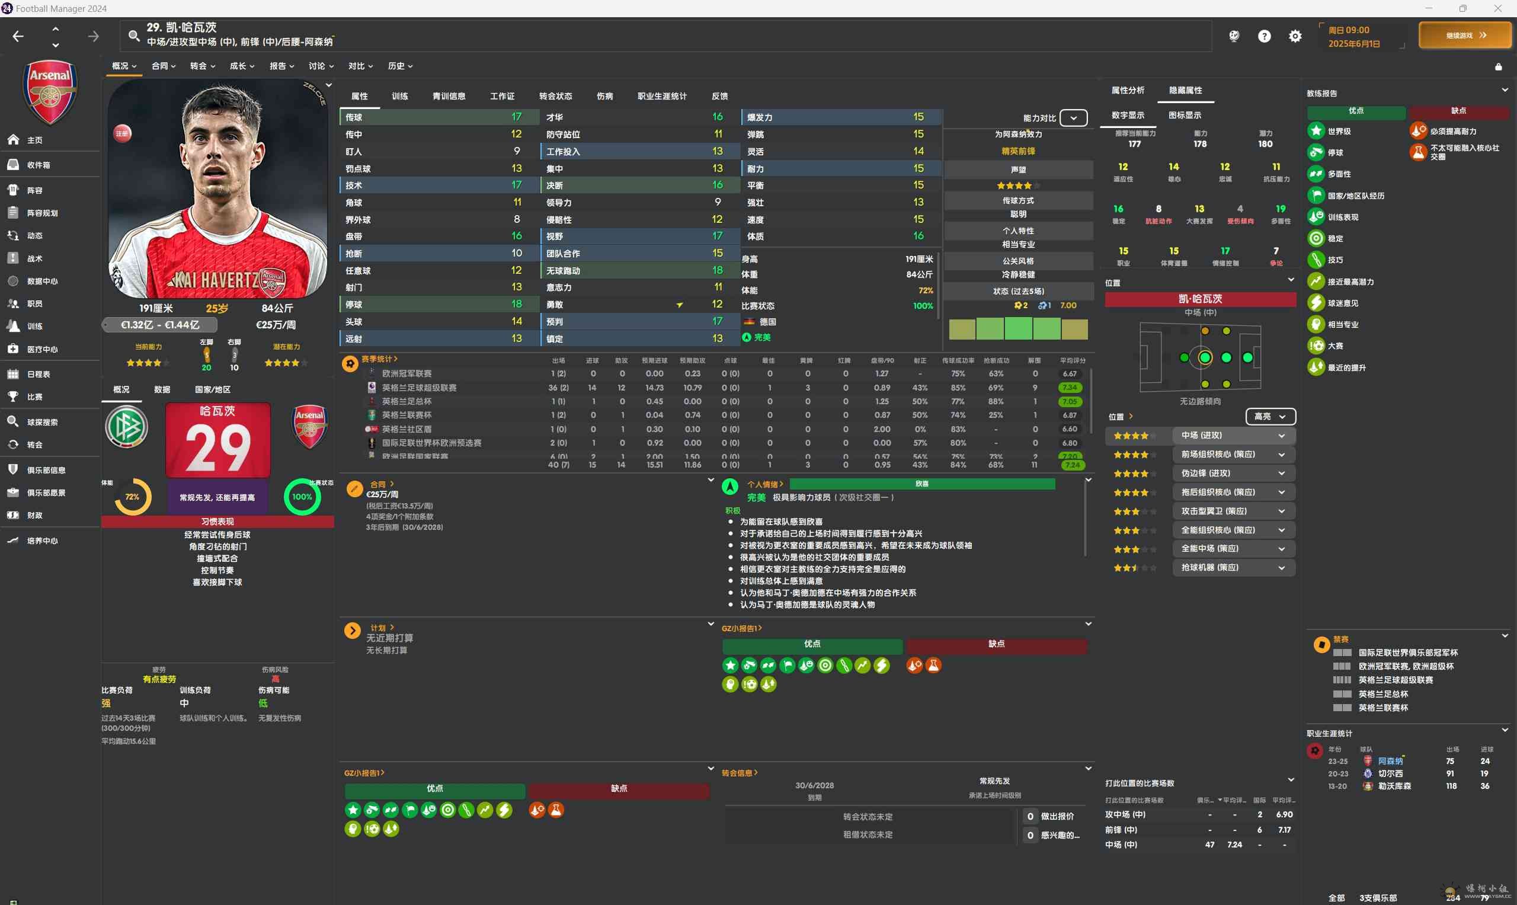The height and width of the screenshot is (905, 1517).
Task: Open the 收件箱 inbox icon
Action: coord(13,165)
